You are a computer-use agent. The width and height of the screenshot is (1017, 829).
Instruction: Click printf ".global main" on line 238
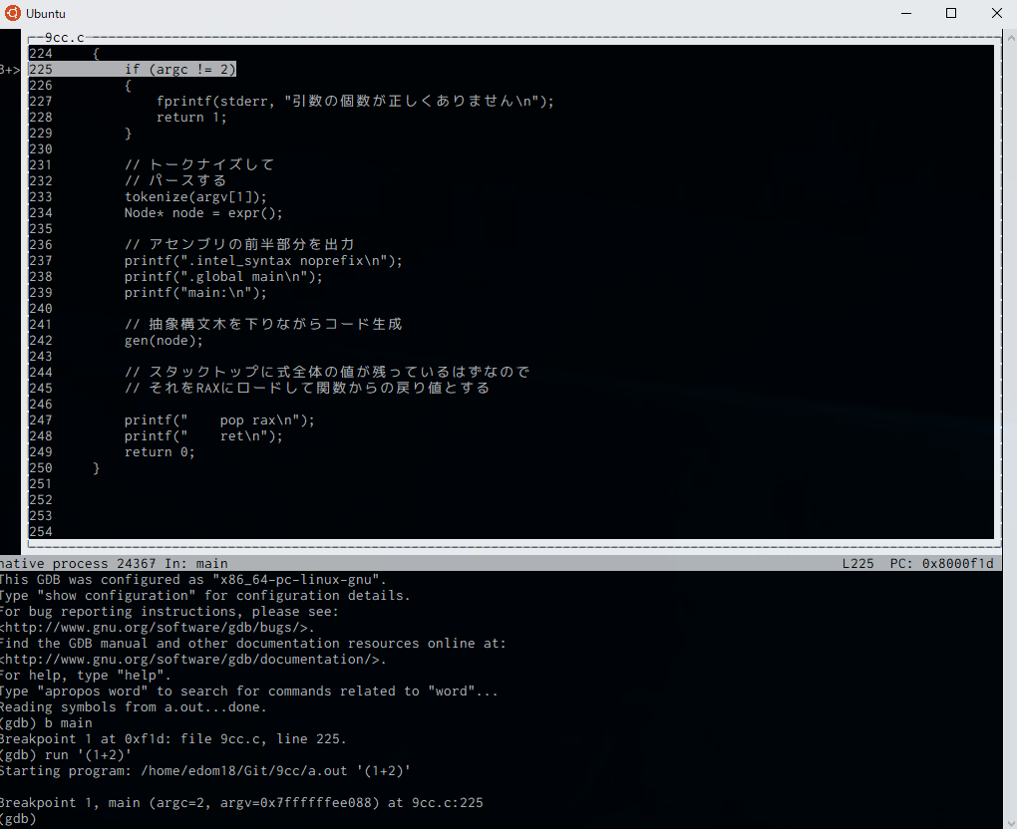[x=223, y=277]
